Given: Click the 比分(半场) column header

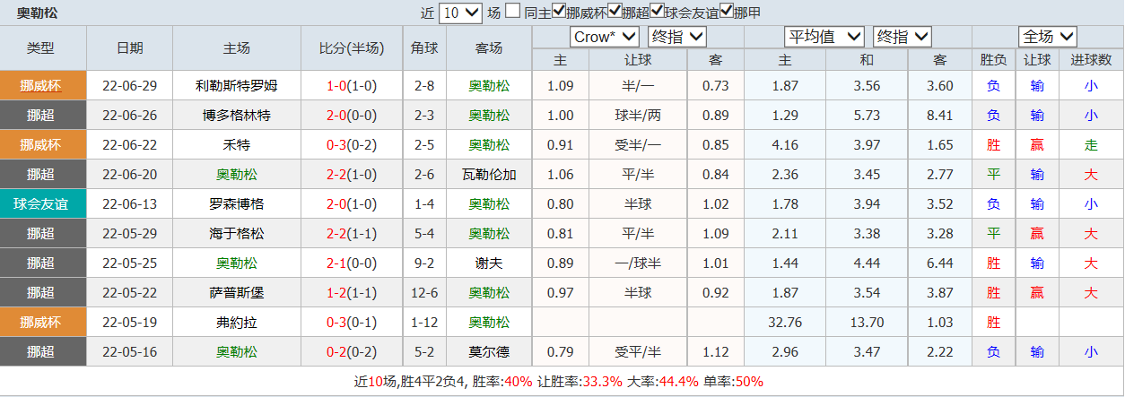Looking at the screenshot, I should click(x=352, y=48).
